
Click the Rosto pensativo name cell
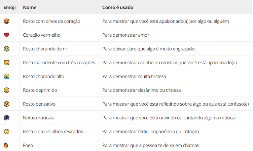coord(39,104)
